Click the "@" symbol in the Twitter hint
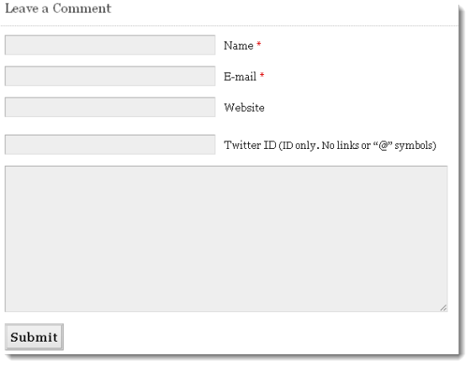The height and width of the screenshot is (366, 471). (384, 146)
